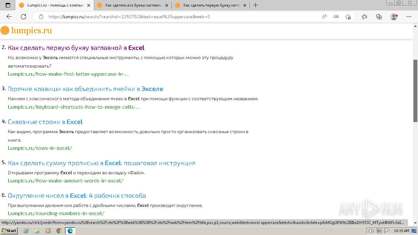Image resolution: width=418 pixels, height=235 pixels.
Task: Click URL lumpics.ru/how-make-amount-words-in-excel/
Action: click(x=66, y=180)
